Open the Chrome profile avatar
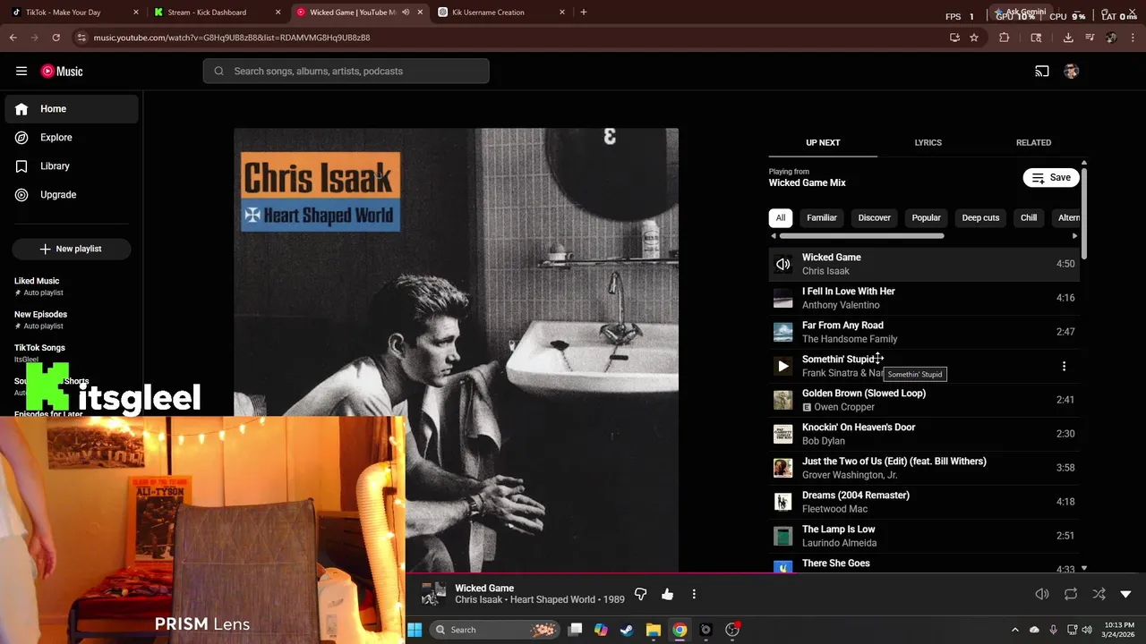 click(1111, 38)
